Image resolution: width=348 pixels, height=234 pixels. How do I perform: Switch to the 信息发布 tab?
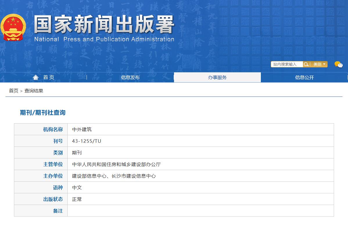[130, 77]
